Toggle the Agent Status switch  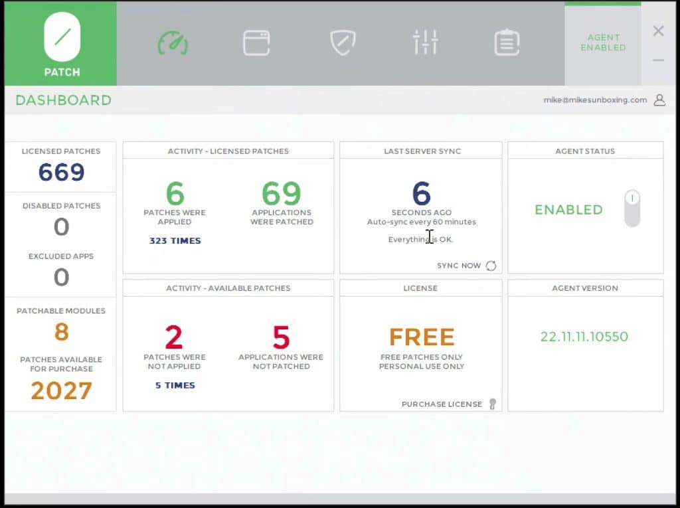[632, 209]
